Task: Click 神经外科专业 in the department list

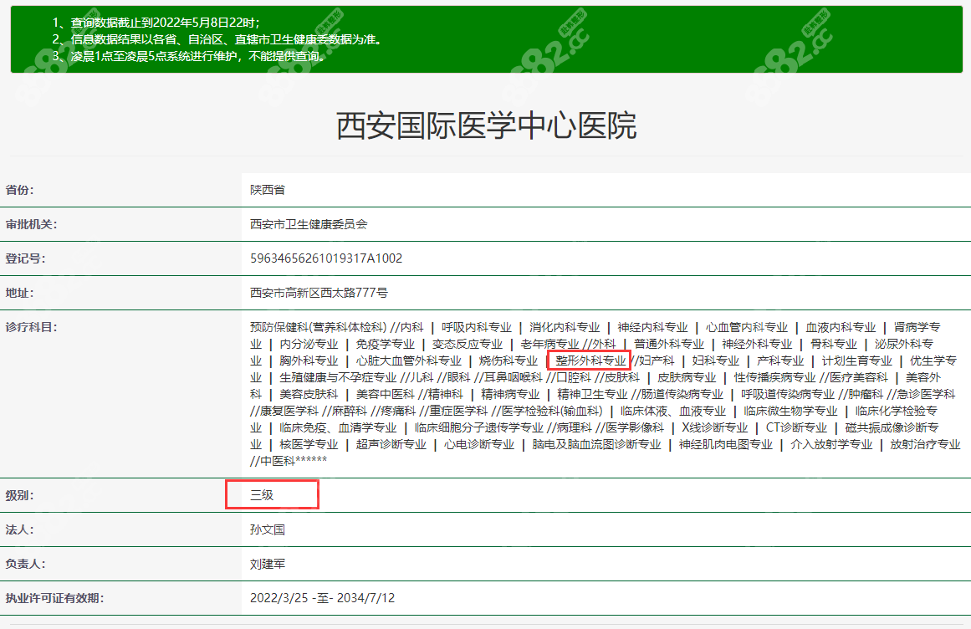Action: 757,345
